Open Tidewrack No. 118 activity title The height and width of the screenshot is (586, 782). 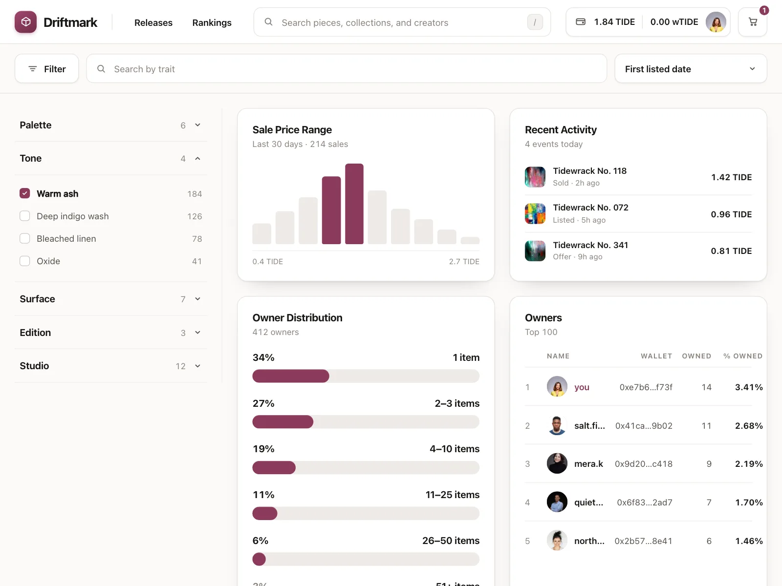pos(589,171)
